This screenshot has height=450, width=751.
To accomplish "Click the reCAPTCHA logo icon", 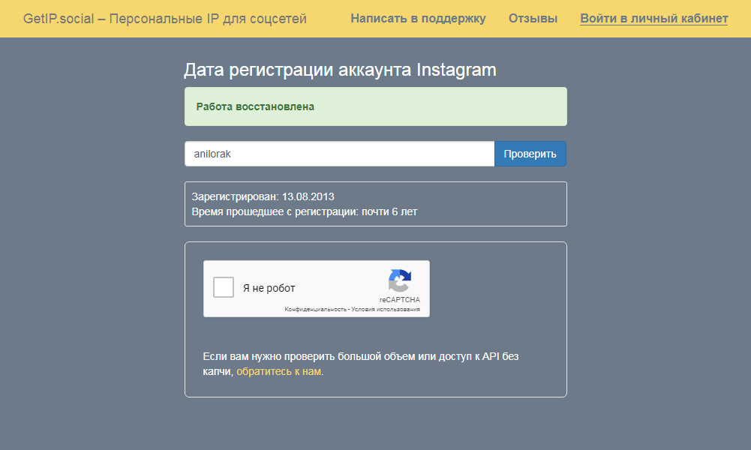I will pyautogui.click(x=399, y=280).
